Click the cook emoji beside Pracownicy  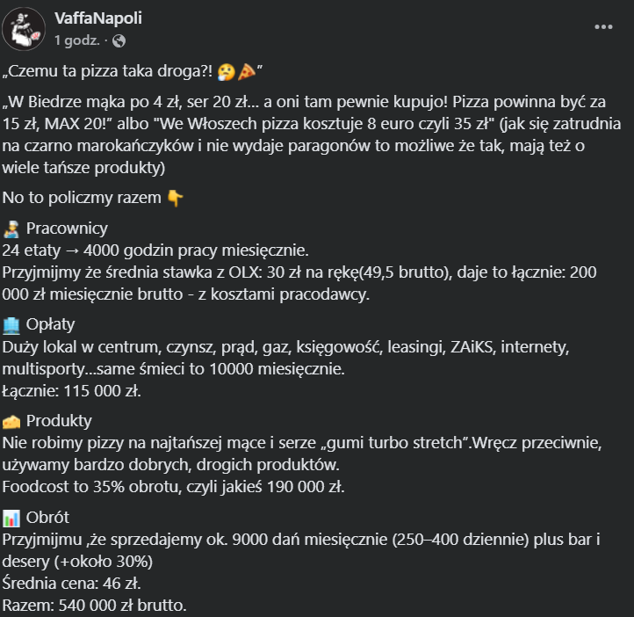point(12,229)
